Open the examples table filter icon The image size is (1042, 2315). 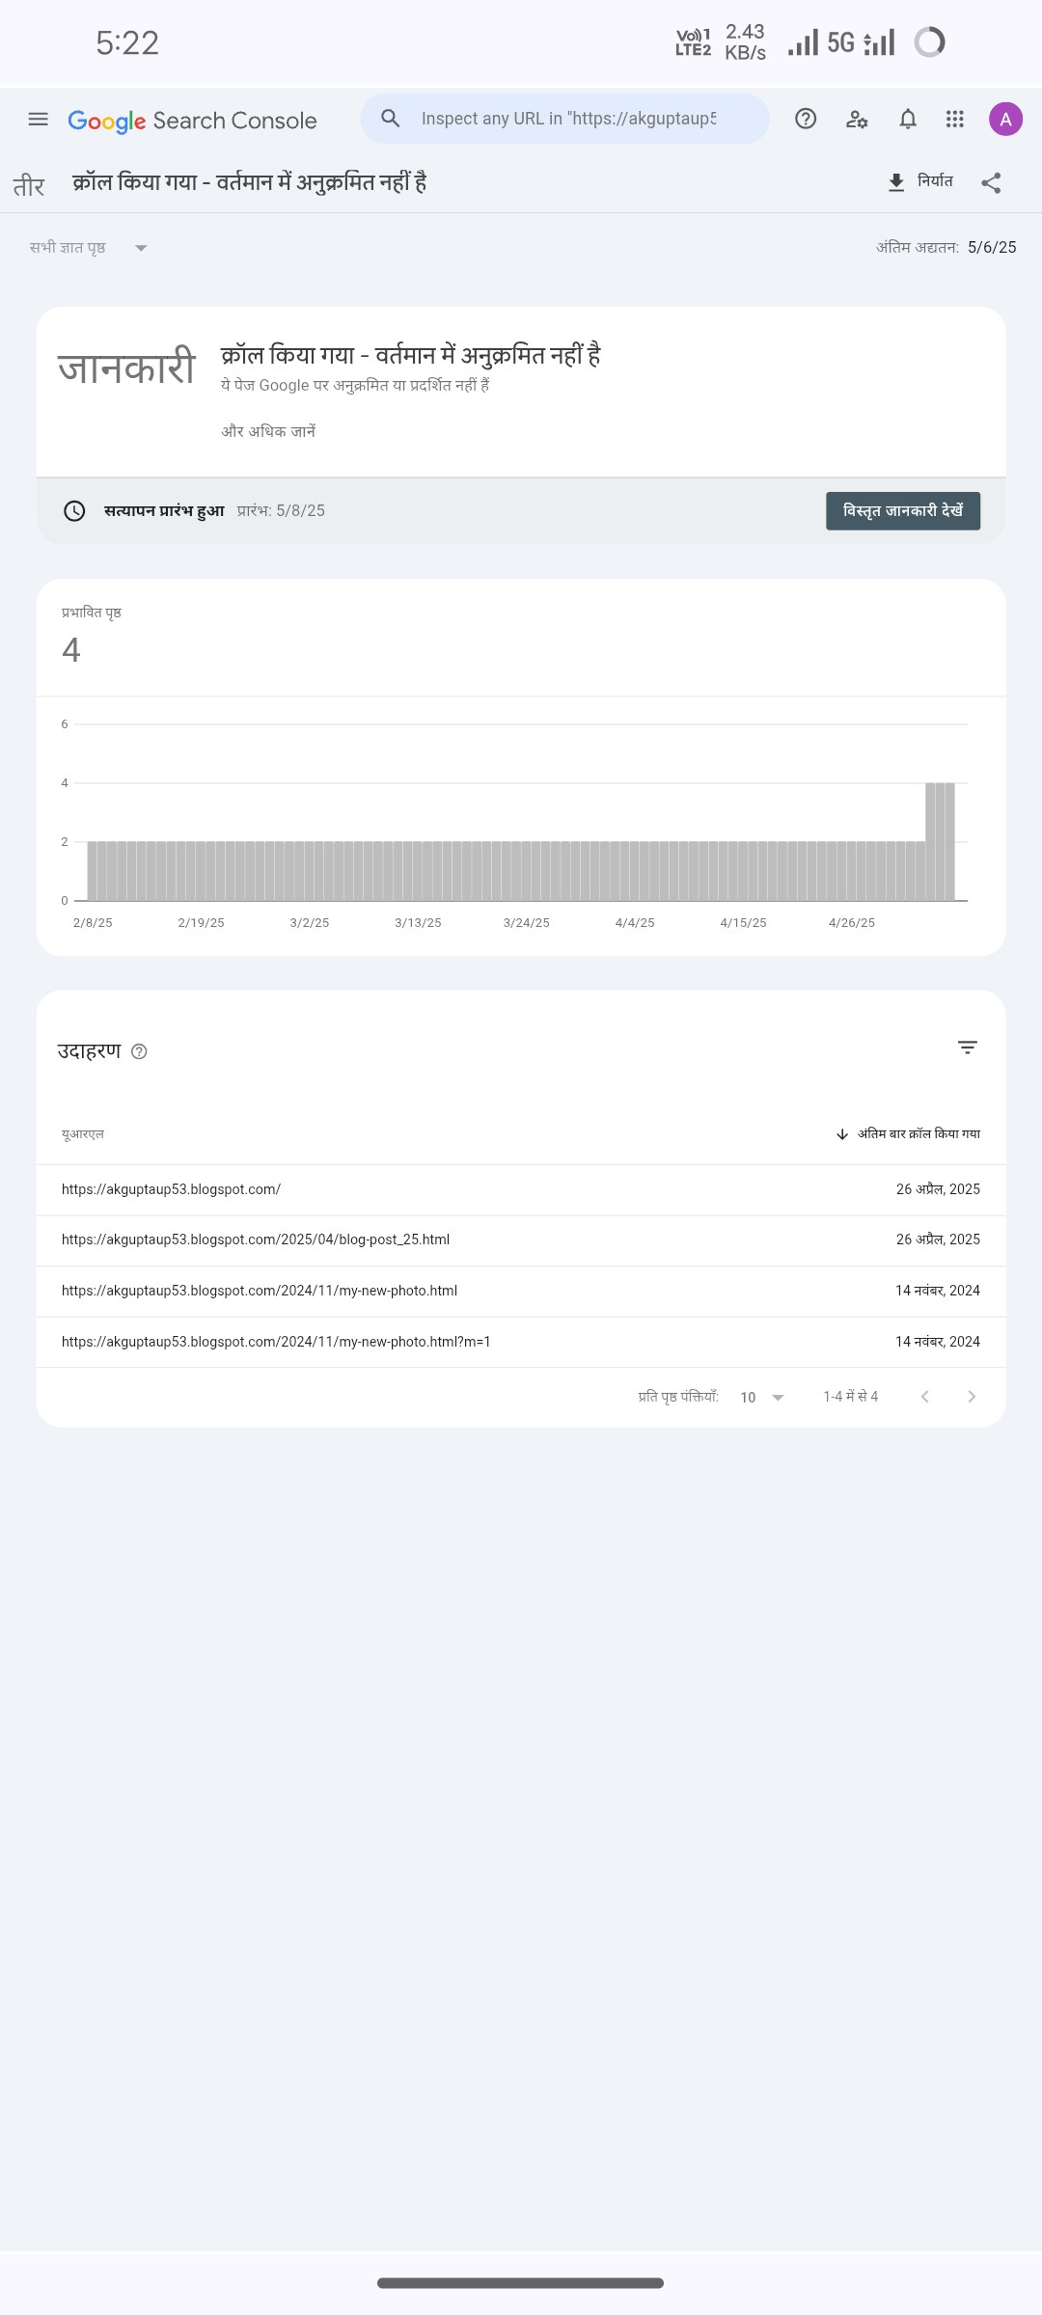tap(968, 1048)
